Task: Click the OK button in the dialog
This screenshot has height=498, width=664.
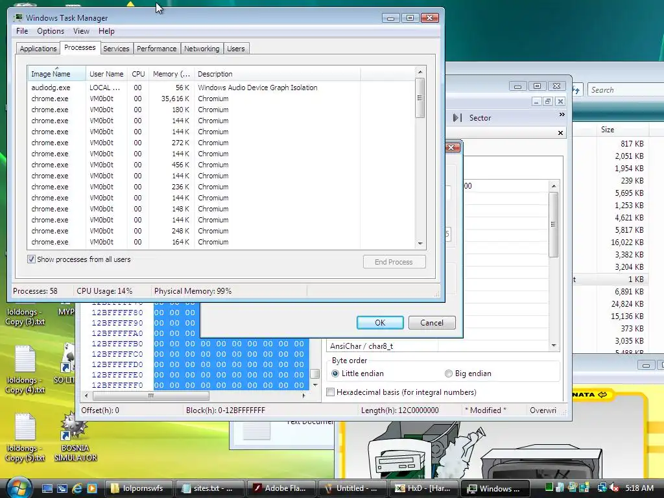Action: click(x=380, y=323)
